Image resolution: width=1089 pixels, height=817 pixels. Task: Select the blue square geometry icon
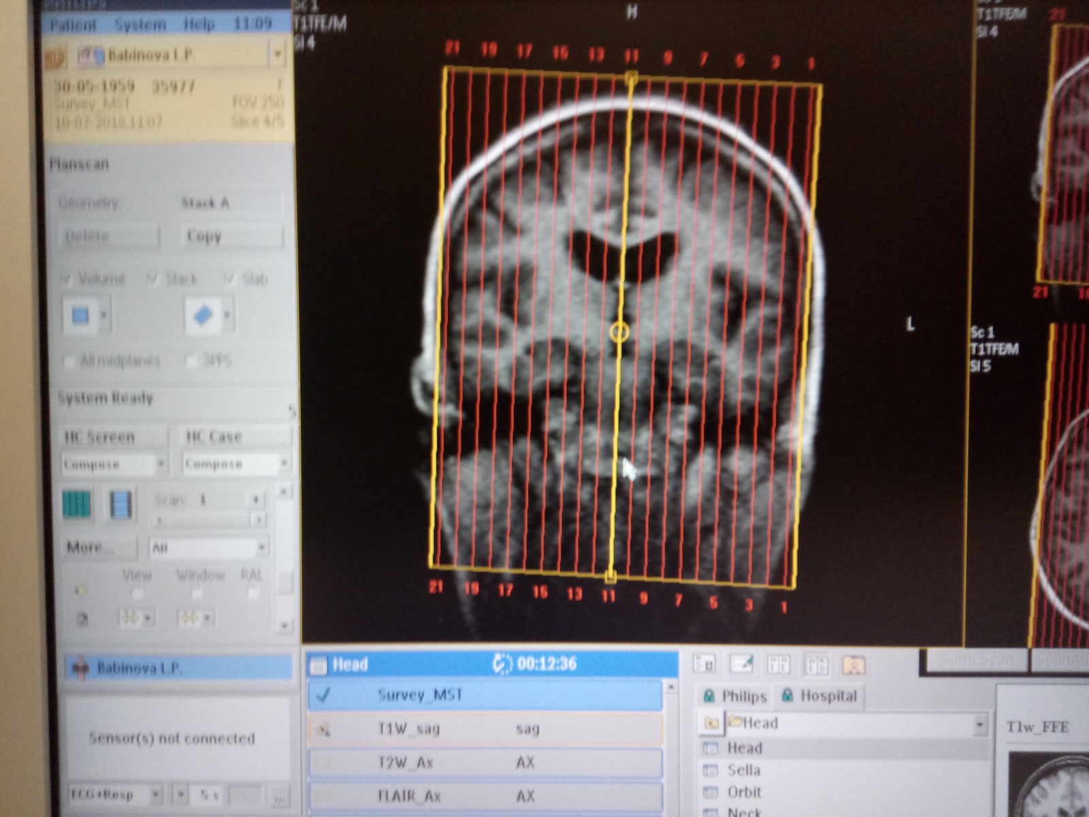click(80, 315)
